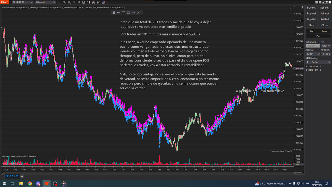Click the Close position button
Screen dimensions: 332x187
325,25
